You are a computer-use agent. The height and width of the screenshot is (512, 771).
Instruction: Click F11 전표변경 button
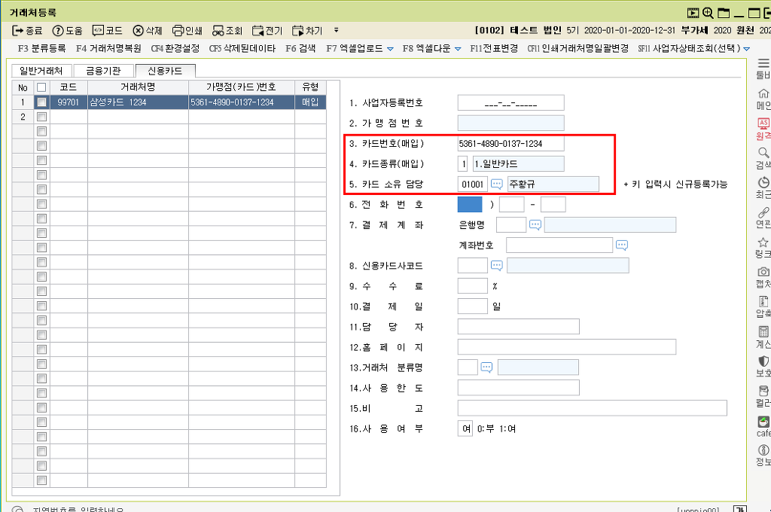click(x=494, y=48)
